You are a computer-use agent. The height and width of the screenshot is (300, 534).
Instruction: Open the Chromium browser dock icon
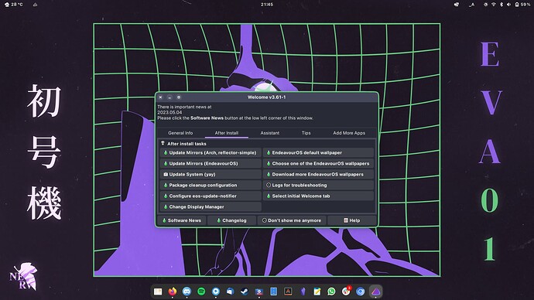click(361, 291)
